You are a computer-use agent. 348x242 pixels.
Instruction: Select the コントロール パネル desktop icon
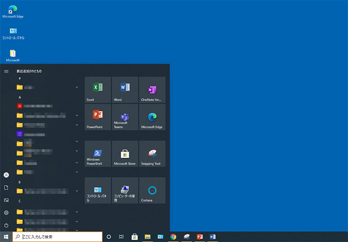(13, 34)
